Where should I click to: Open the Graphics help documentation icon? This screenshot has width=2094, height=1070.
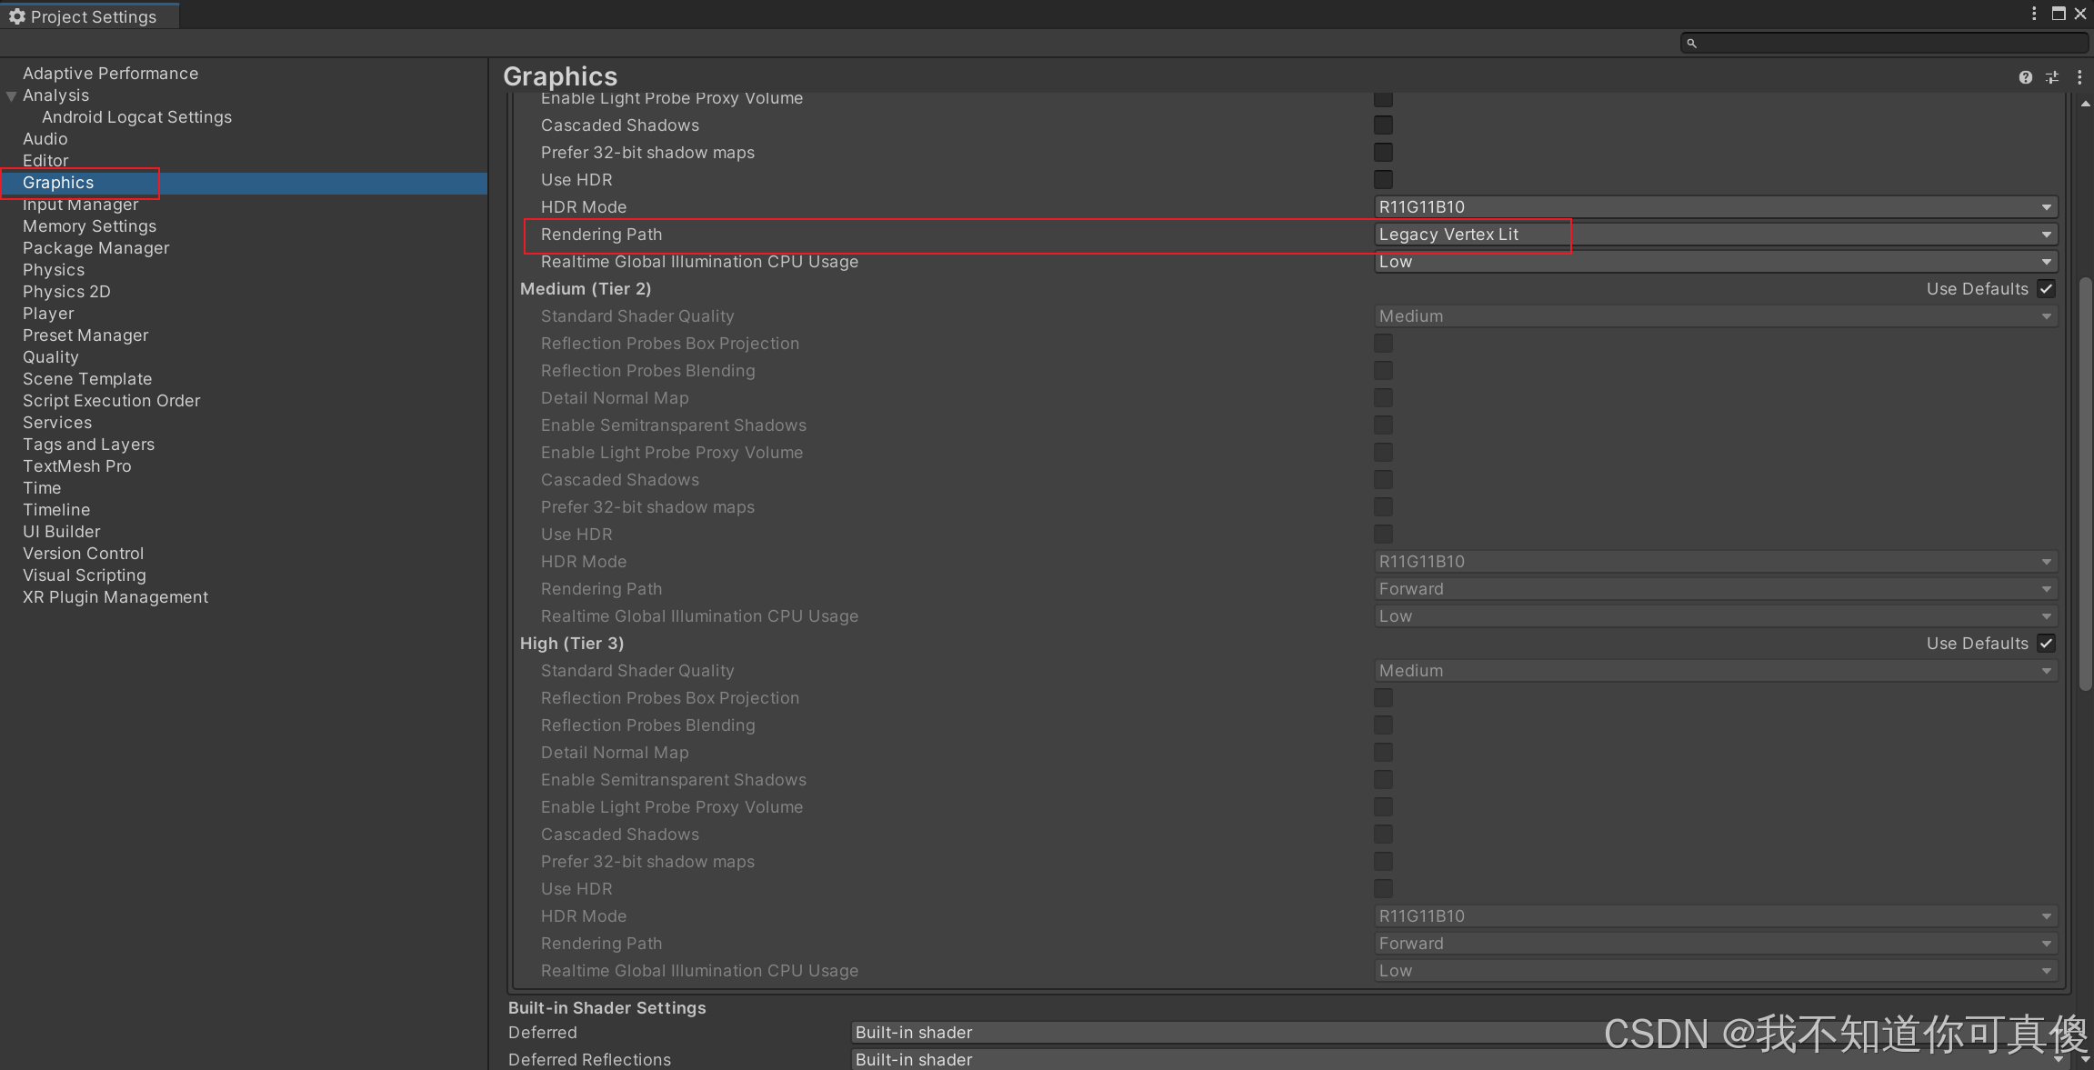pyautogui.click(x=2025, y=77)
